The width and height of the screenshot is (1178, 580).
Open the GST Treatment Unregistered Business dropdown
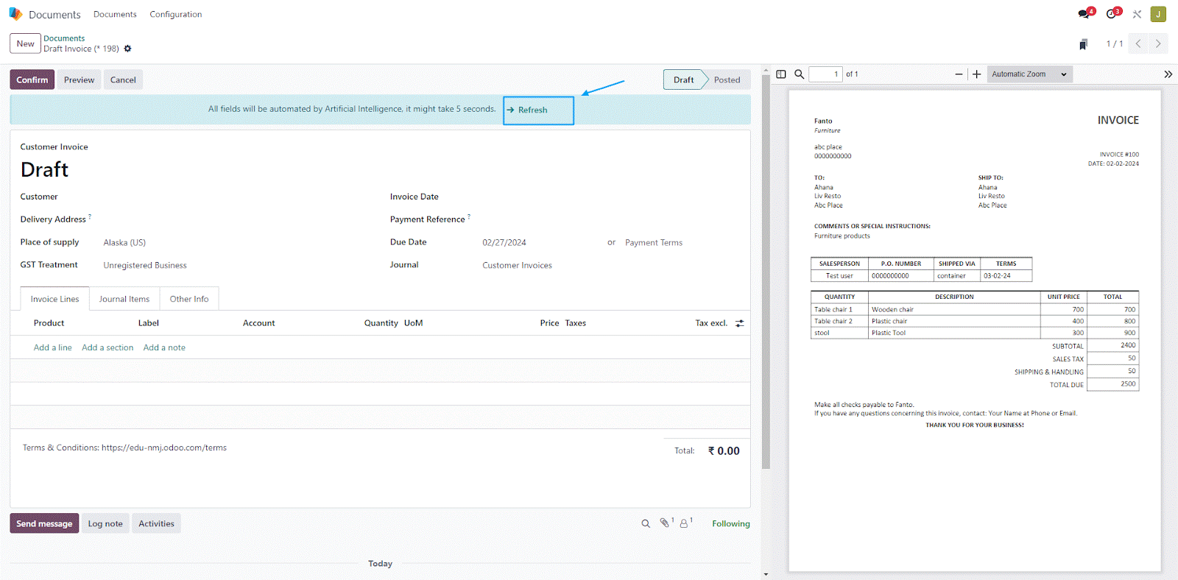(236, 265)
